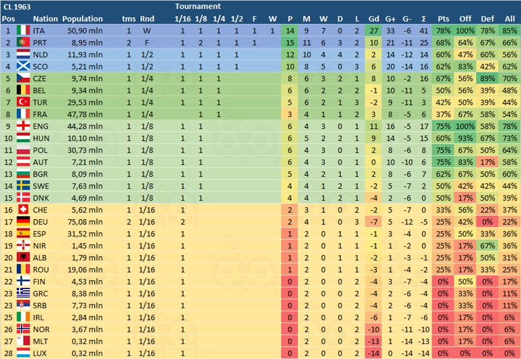The width and height of the screenshot is (521, 359).
Task: Click the Sweden flag icon
Action: 23,186
